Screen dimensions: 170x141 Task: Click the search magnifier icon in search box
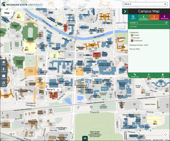coord(165,4)
